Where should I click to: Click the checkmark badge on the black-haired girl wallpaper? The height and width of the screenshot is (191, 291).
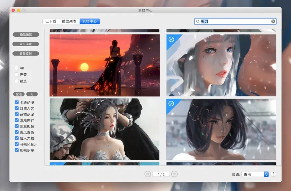coord(171,103)
